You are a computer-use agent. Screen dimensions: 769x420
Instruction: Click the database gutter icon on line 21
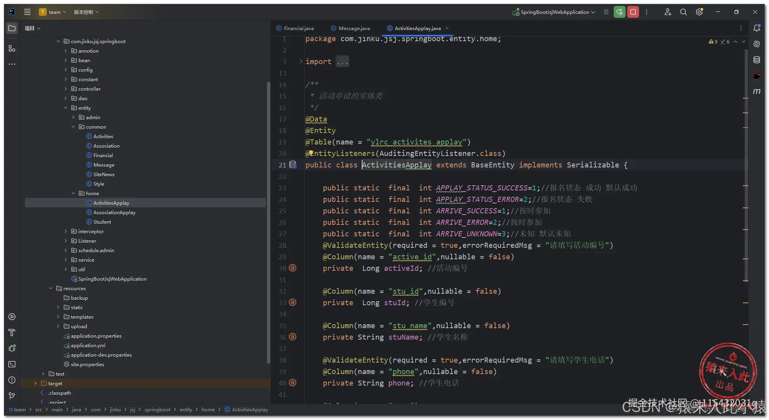(x=293, y=165)
